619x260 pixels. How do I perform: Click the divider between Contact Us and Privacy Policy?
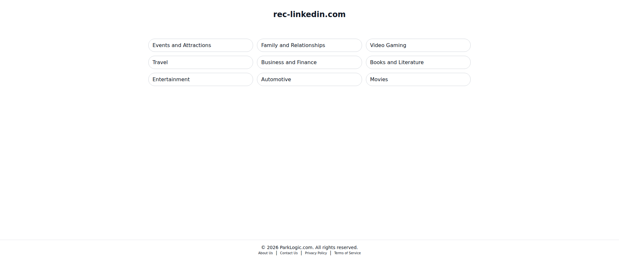(301, 253)
